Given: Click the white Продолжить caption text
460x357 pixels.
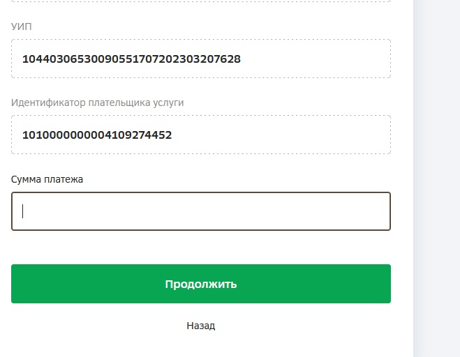Looking at the screenshot, I should click(x=201, y=284).
